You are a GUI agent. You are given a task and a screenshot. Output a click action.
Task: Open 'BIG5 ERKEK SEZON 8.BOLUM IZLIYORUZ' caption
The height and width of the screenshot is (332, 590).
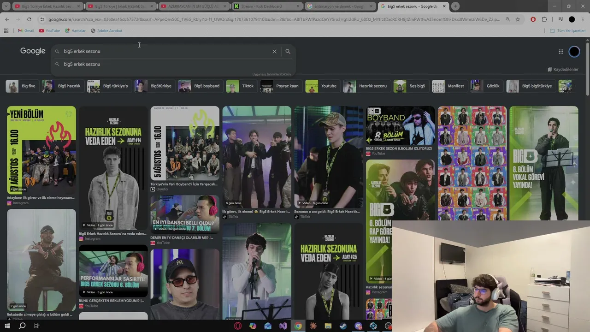pyautogui.click(x=399, y=148)
